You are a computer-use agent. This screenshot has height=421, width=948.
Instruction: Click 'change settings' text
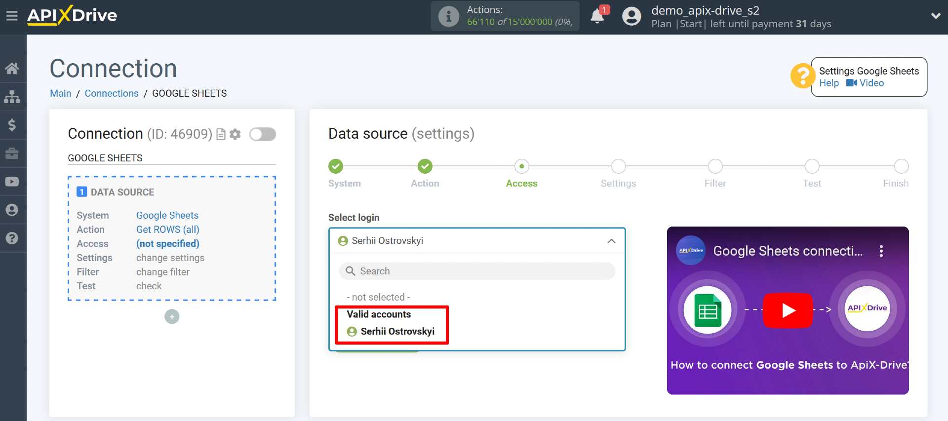(170, 258)
